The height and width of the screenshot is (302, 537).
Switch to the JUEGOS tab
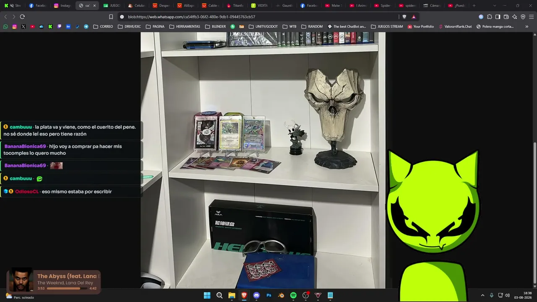[x=112, y=5]
